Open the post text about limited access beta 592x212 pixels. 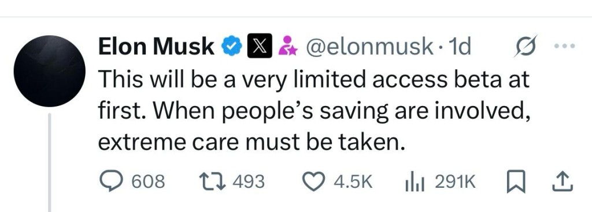tap(314, 111)
